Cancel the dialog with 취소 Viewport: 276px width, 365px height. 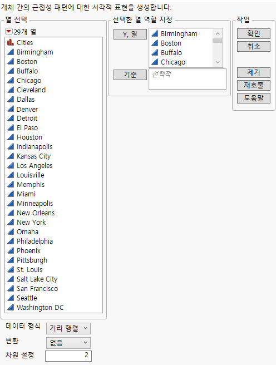(x=254, y=46)
